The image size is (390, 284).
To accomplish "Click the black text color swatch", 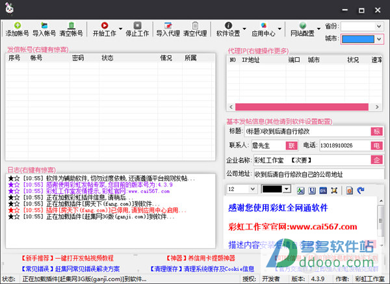I will click(272, 189).
